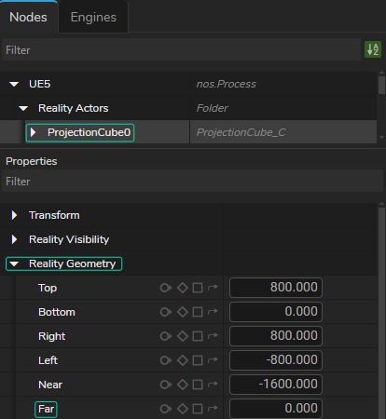Switch to the Engines tab
Screen dimensions: 386x419
click(93, 17)
